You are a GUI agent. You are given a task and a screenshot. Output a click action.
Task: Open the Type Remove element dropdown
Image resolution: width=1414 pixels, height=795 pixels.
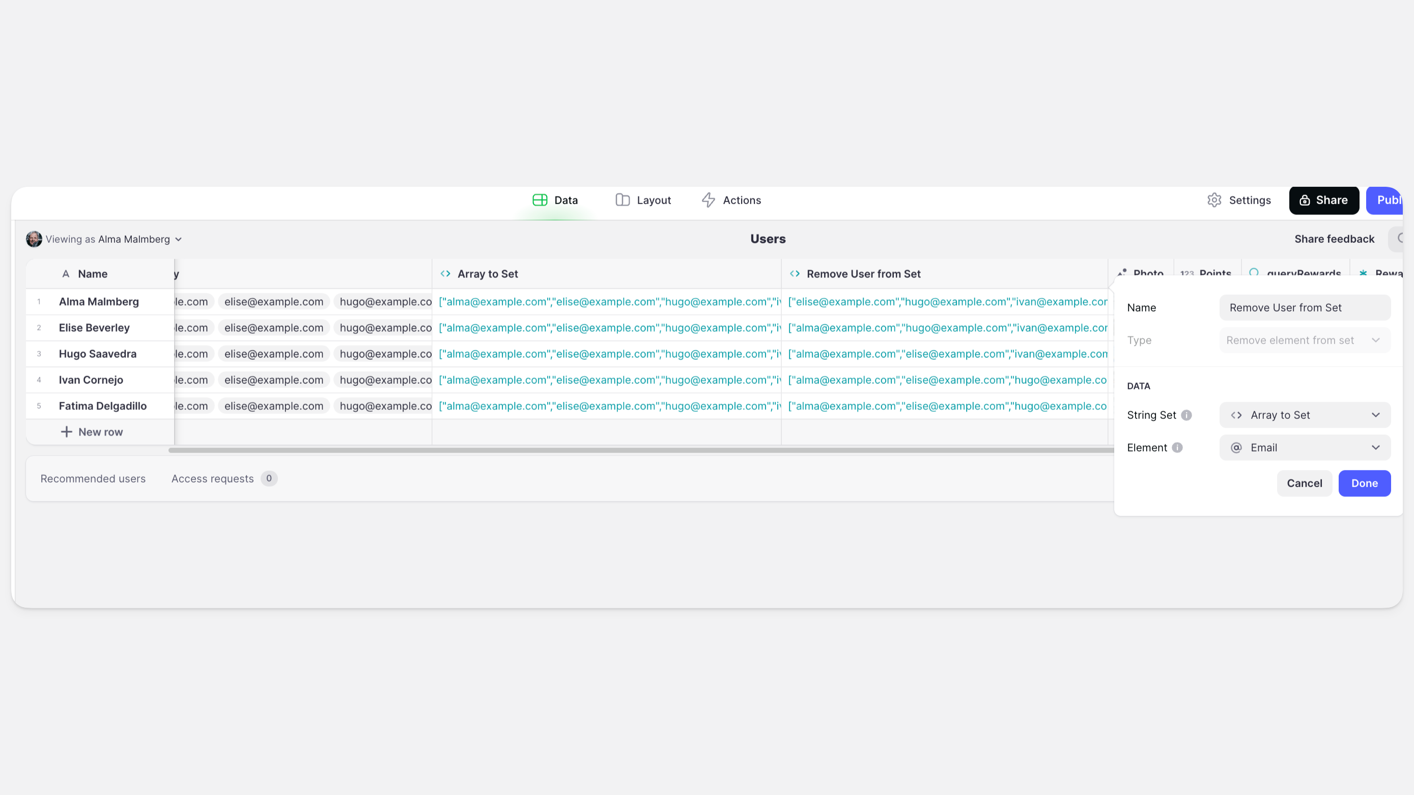(x=1304, y=340)
